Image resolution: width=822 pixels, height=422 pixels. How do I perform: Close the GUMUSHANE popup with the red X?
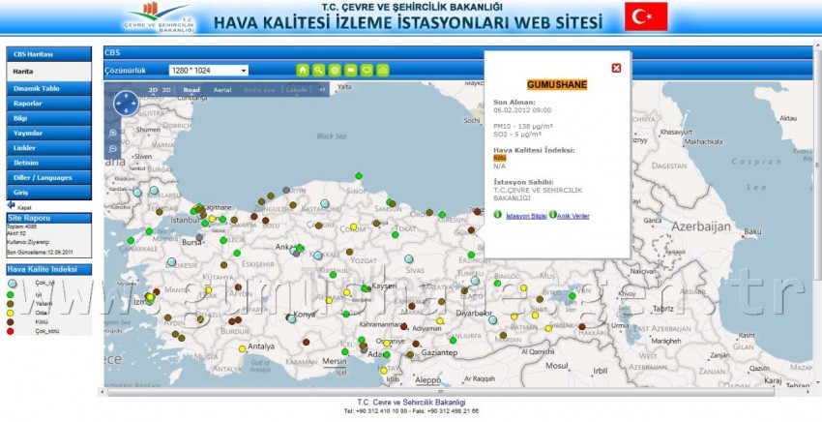617,68
